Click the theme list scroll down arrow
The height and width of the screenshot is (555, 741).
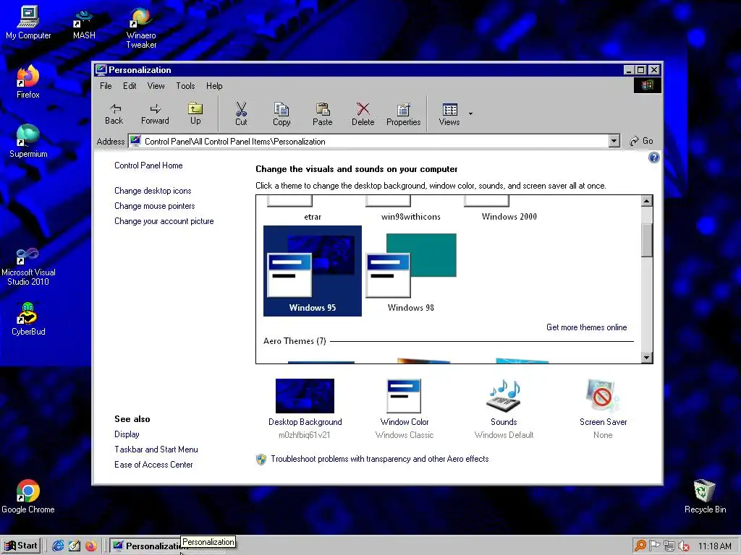pyautogui.click(x=647, y=357)
